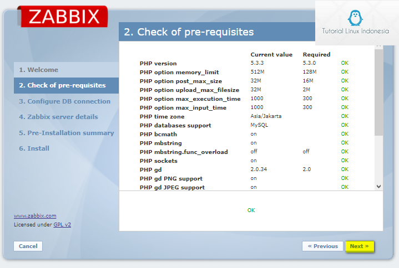
Task: Click the required value '16M'
Action: click(x=308, y=81)
